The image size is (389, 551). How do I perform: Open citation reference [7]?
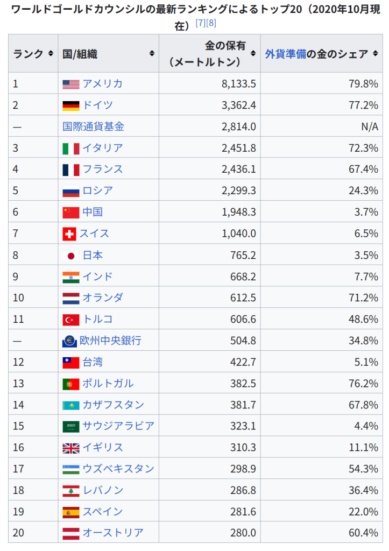tap(200, 25)
